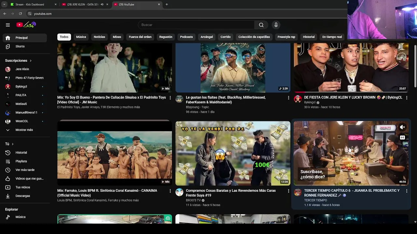The image size is (417, 234).
Task: Play Compramos Cosas Baratas thumbnail
Action: click(x=233, y=153)
